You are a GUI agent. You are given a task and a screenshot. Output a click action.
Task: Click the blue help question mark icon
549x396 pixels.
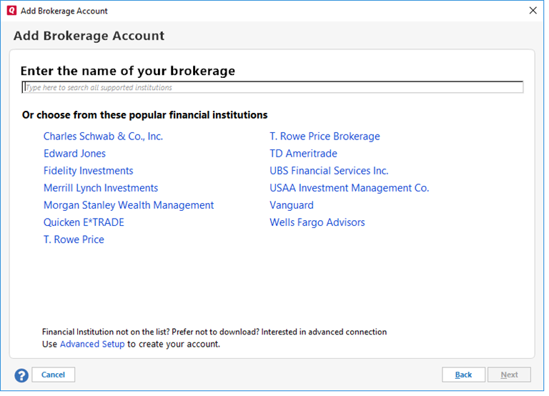tap(21, 375)
